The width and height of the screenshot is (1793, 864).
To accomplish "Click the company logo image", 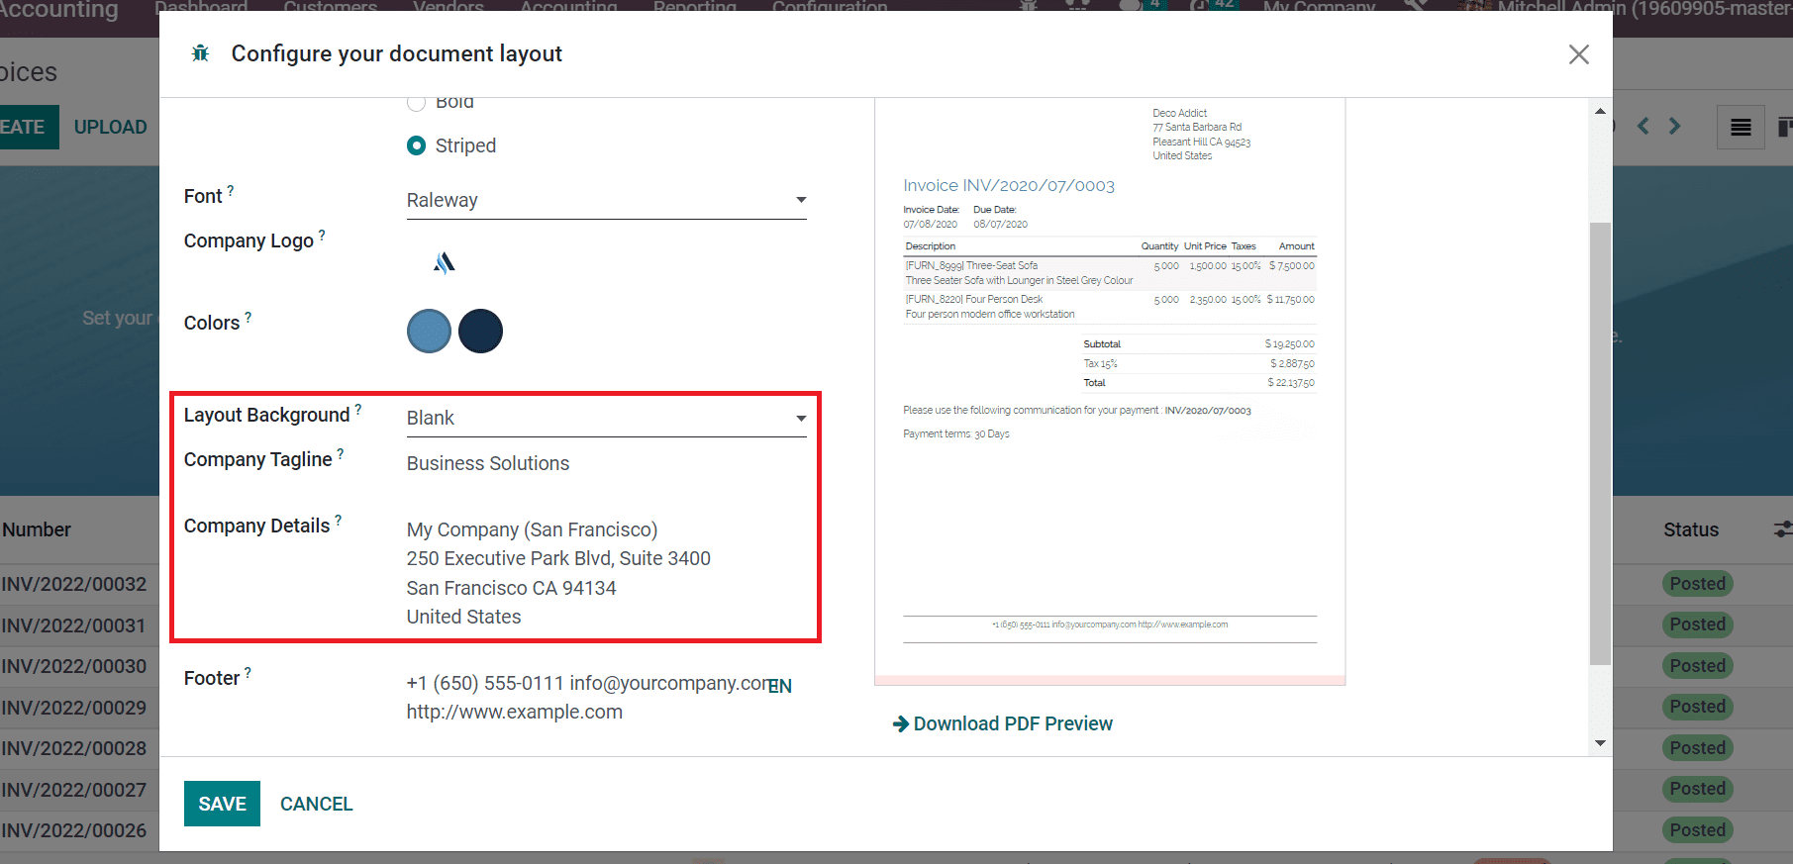I will (444, 262).
